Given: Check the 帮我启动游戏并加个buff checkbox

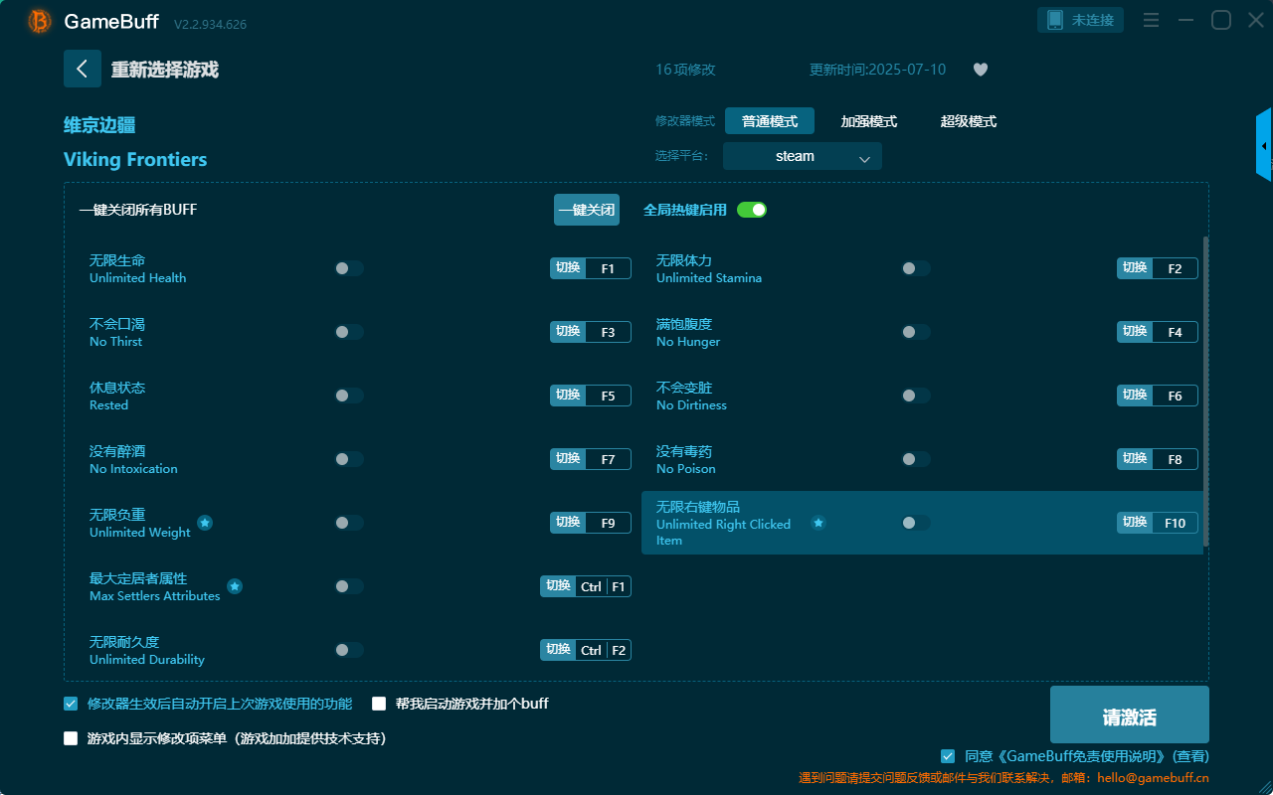Looking at the screenshot, I should (379, 703).
